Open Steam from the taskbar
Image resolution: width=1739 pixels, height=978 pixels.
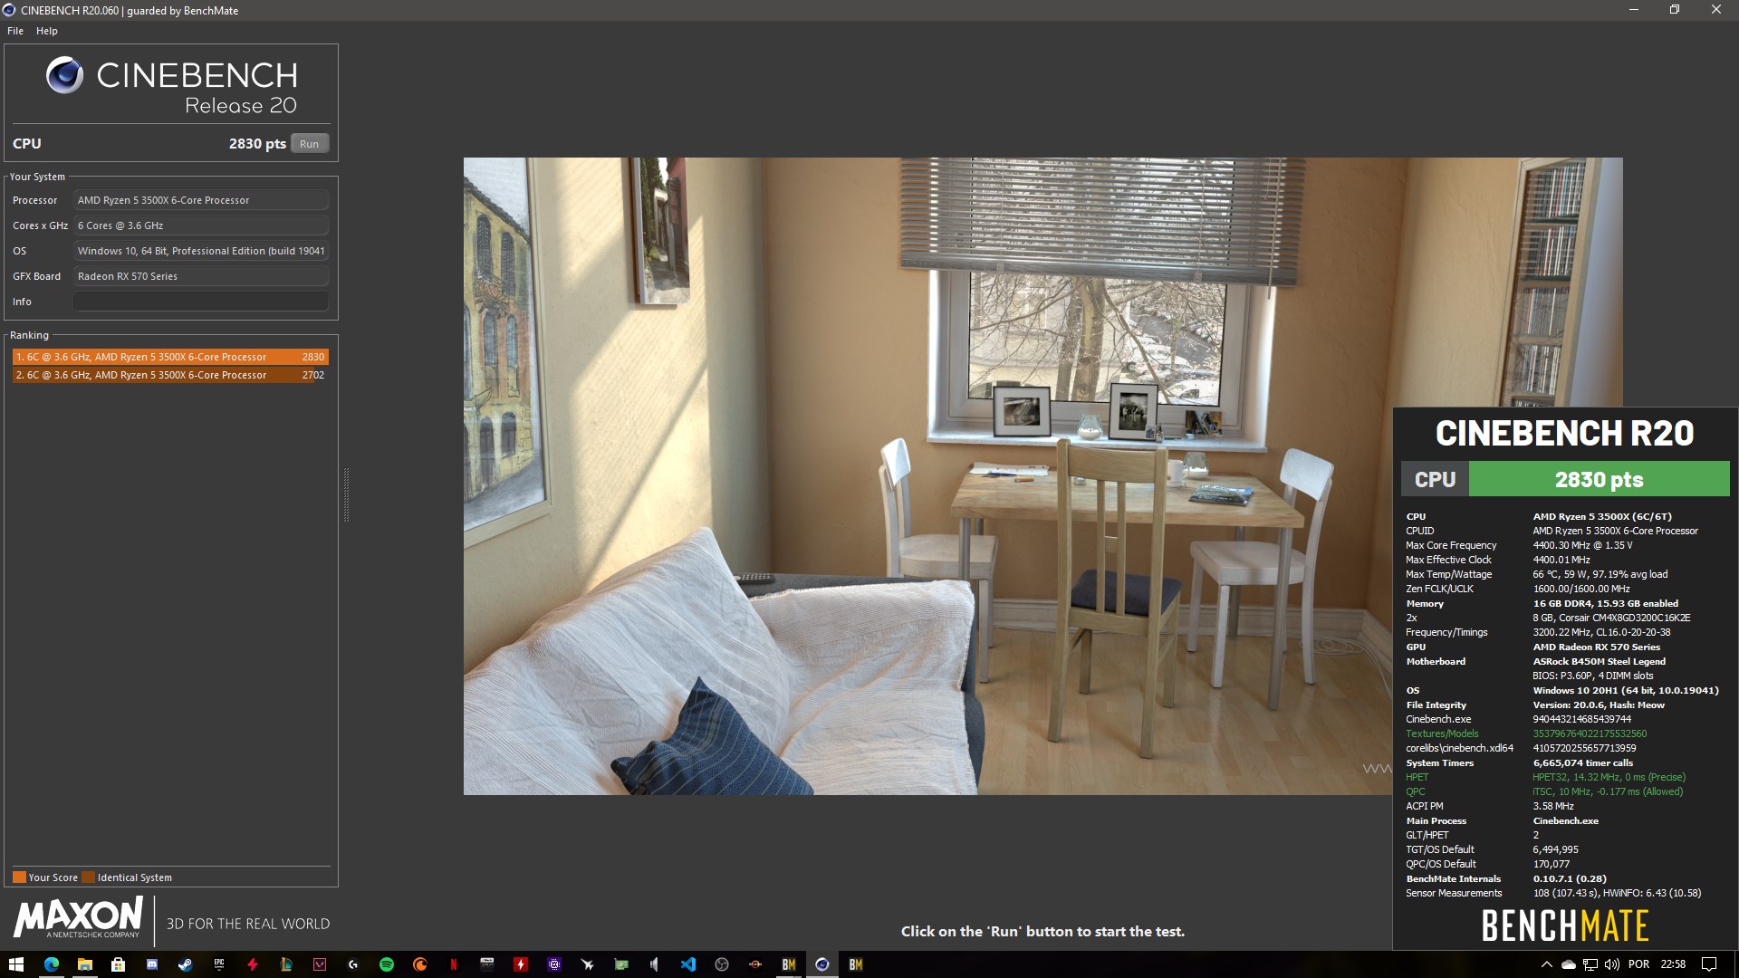(x=185, y=964)
